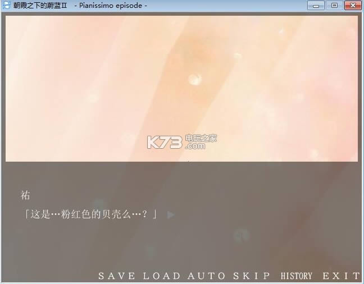Toggle SKIP mode for text
This screenshot has width=364, height=284.
click(251, 276)
